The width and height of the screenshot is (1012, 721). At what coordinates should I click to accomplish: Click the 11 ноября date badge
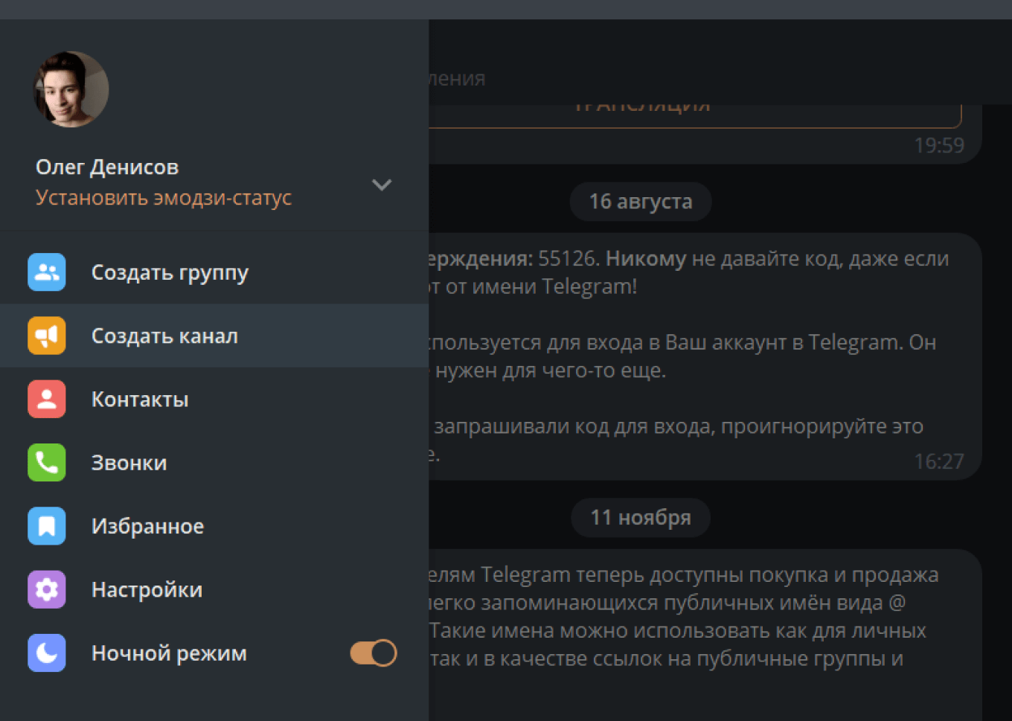(640, 517)
